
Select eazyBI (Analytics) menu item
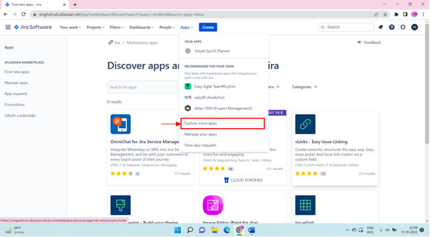224,97
